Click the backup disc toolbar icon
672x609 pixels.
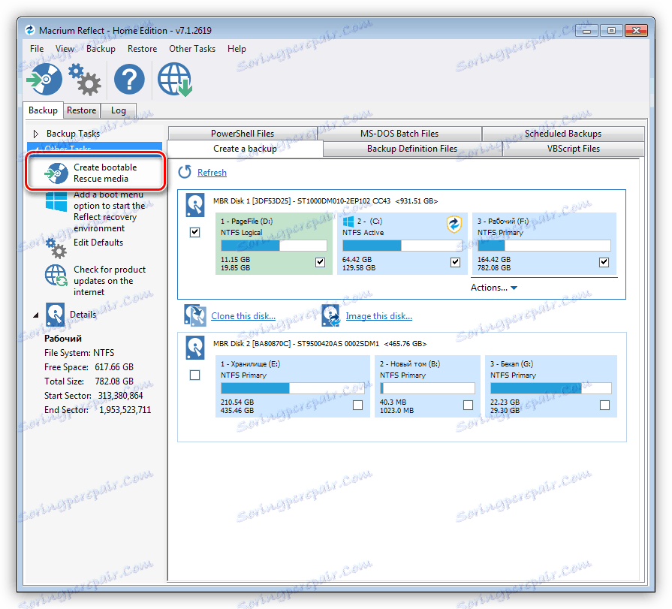[x=44, y=80]
